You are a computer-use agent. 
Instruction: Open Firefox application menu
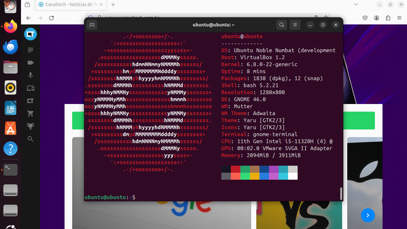(399, 18)
